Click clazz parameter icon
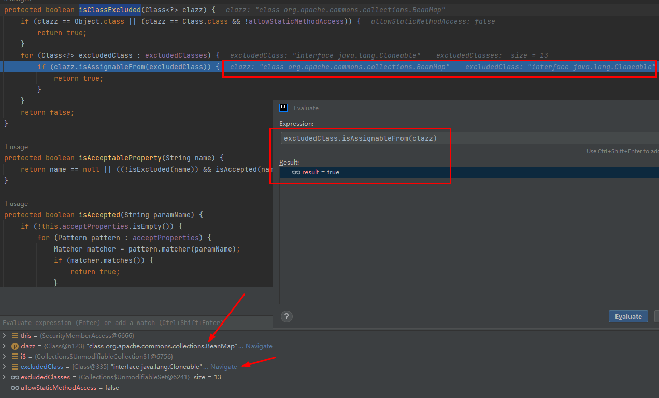This screenshot has height=398, width=659. click(15, 346)
